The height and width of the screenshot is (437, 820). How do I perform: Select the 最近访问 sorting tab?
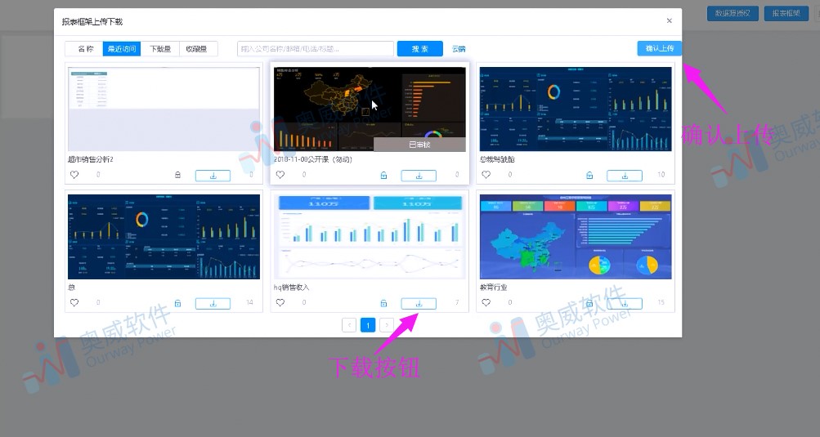[122, 49]
